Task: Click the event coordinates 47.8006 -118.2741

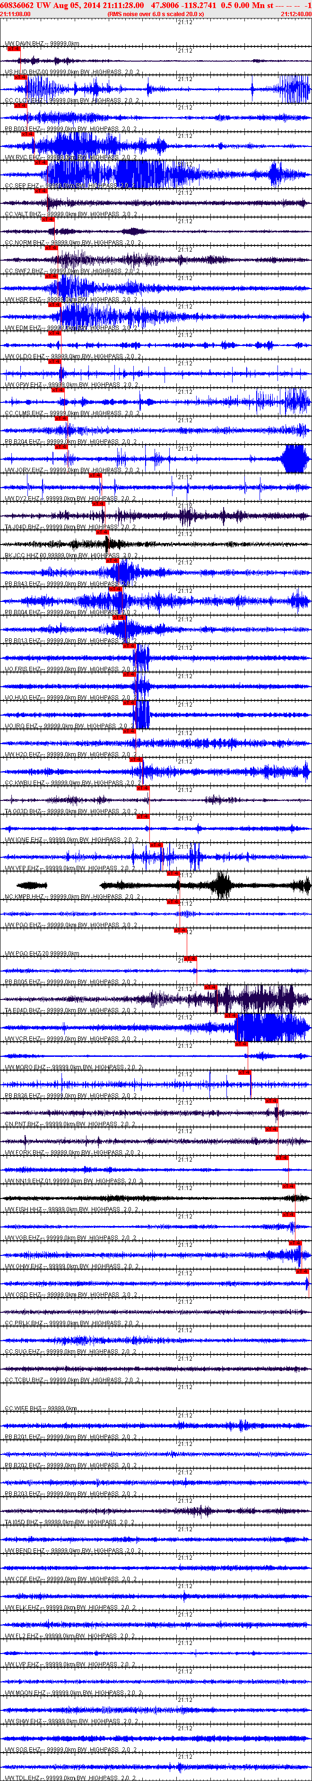Action: [x=183, y=5]
